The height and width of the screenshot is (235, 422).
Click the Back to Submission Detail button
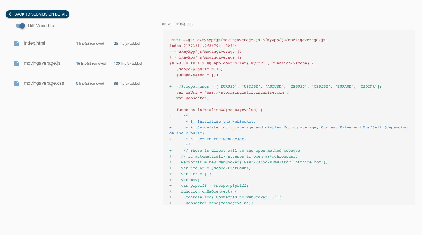38,14
